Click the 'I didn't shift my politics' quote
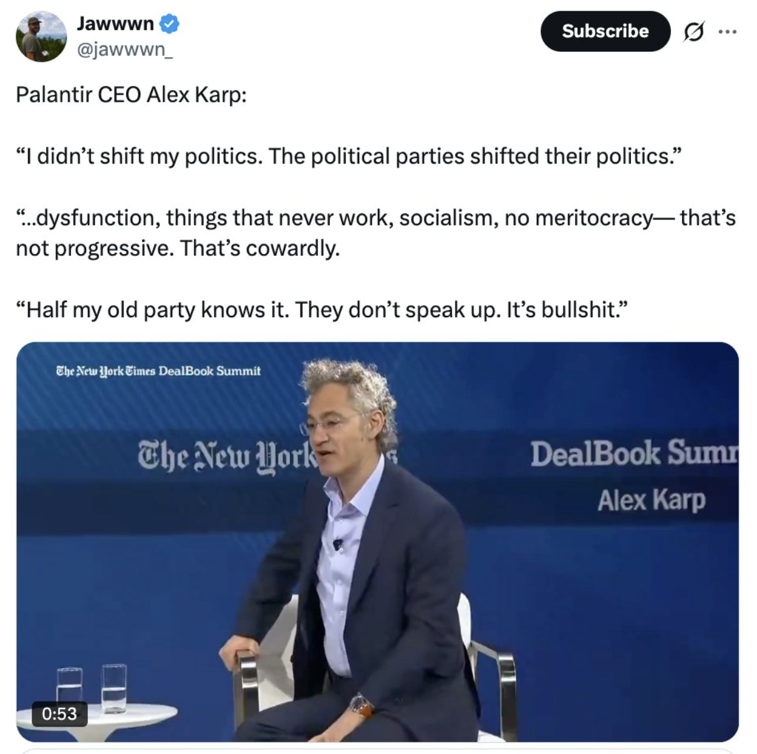757x754 pixels. (x=349, y=156)
